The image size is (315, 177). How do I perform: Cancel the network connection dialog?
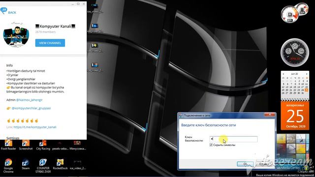click(264, 164)
